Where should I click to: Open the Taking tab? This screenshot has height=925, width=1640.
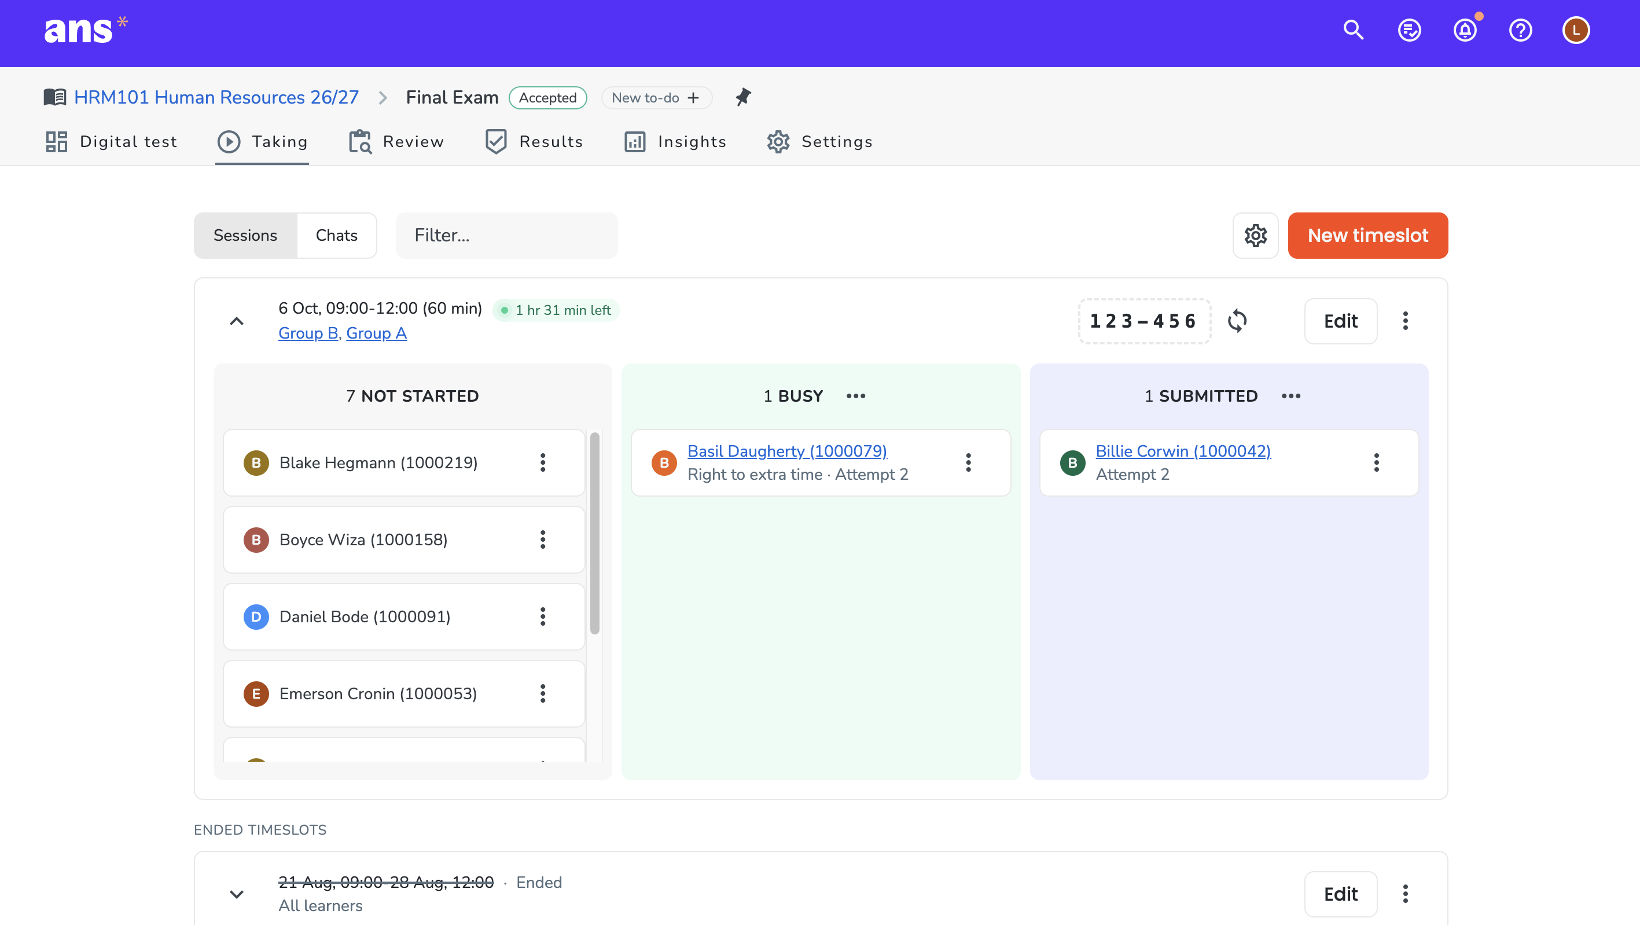pos(262,141)
